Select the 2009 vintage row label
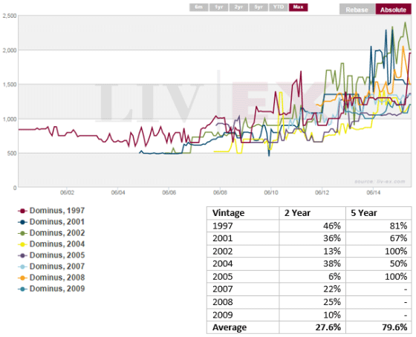416x337 pixels. pos(223,315)
